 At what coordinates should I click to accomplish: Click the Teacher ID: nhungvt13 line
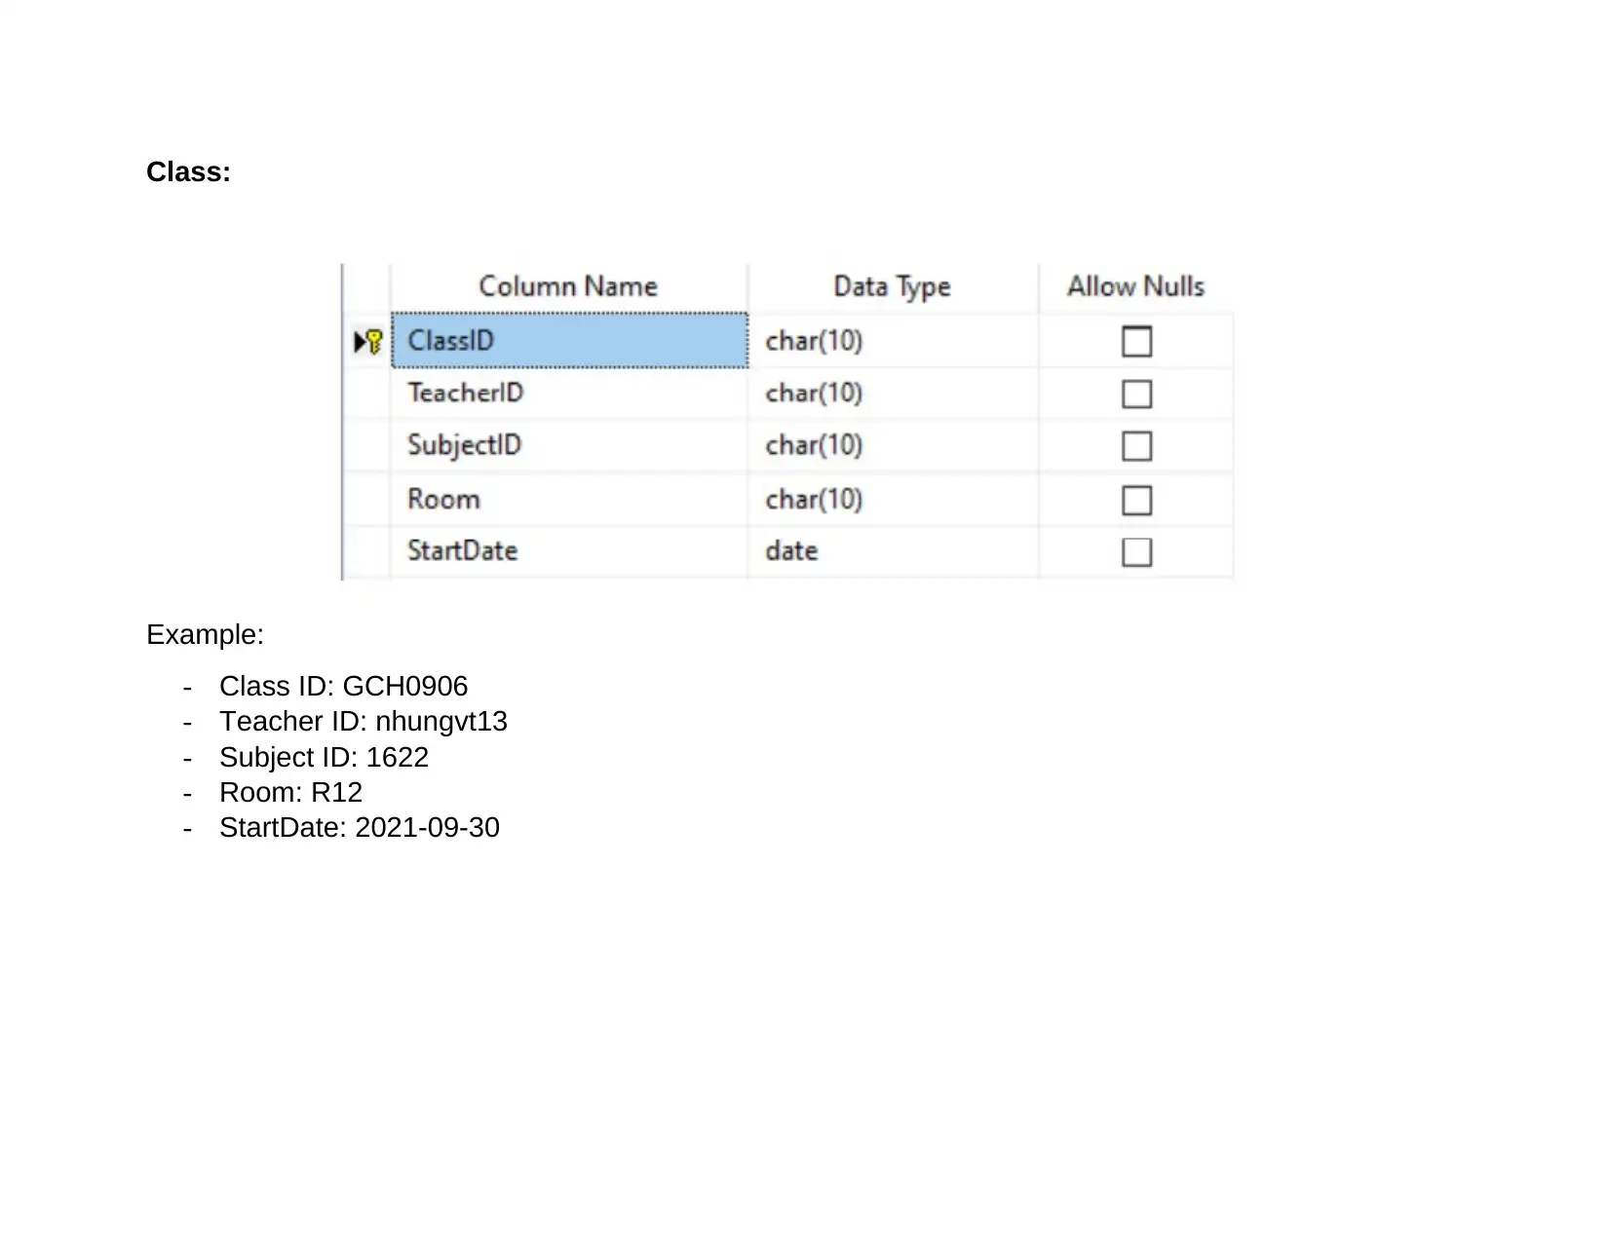[364, 722]
